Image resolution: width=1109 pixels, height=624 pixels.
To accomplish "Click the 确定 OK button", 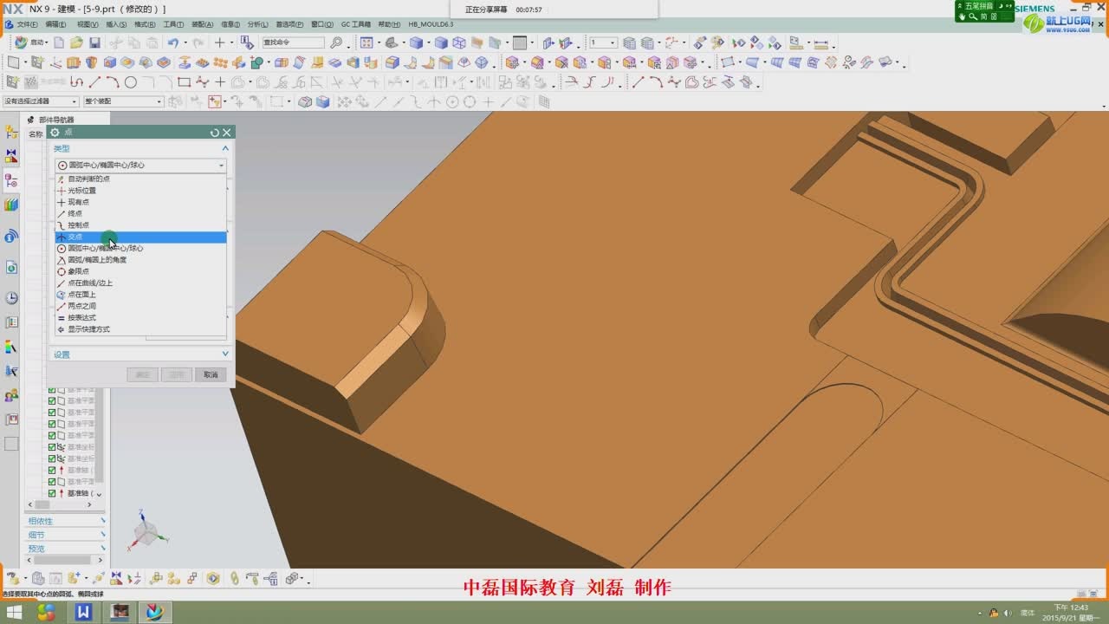I will pos(142,374).
